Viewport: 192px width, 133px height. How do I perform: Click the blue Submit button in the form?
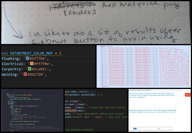click(135, 129)
